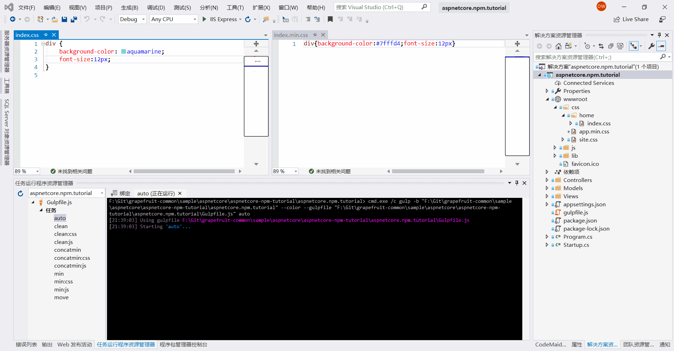Open the 文件(F) menu
Image resolution: width=674 pixels, height=351 pixels.
[x=27, y=7]
